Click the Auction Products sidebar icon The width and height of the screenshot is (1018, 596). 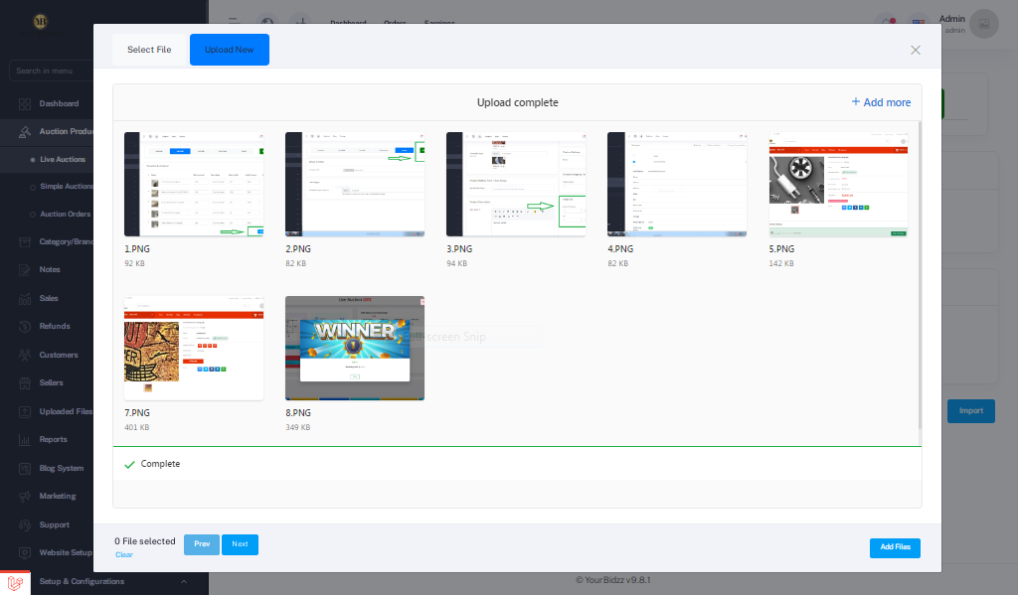[x=23, y=131]
